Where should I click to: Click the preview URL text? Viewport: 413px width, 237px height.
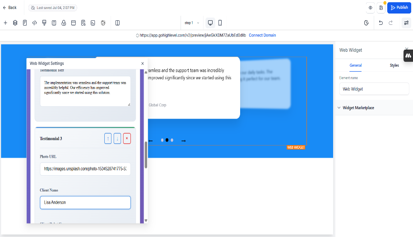[x=193, y=35]
